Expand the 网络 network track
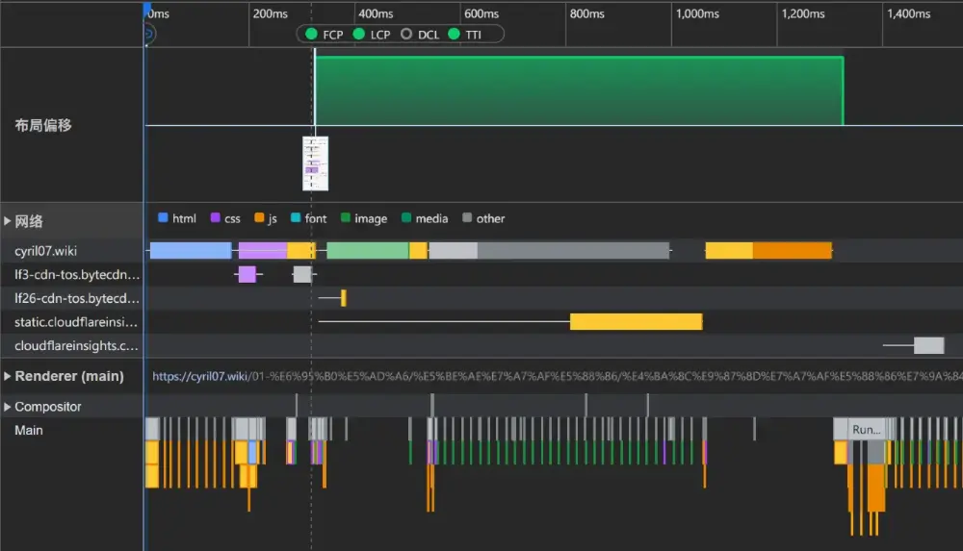This screenshot has width=963, height=551. point(8,220)
